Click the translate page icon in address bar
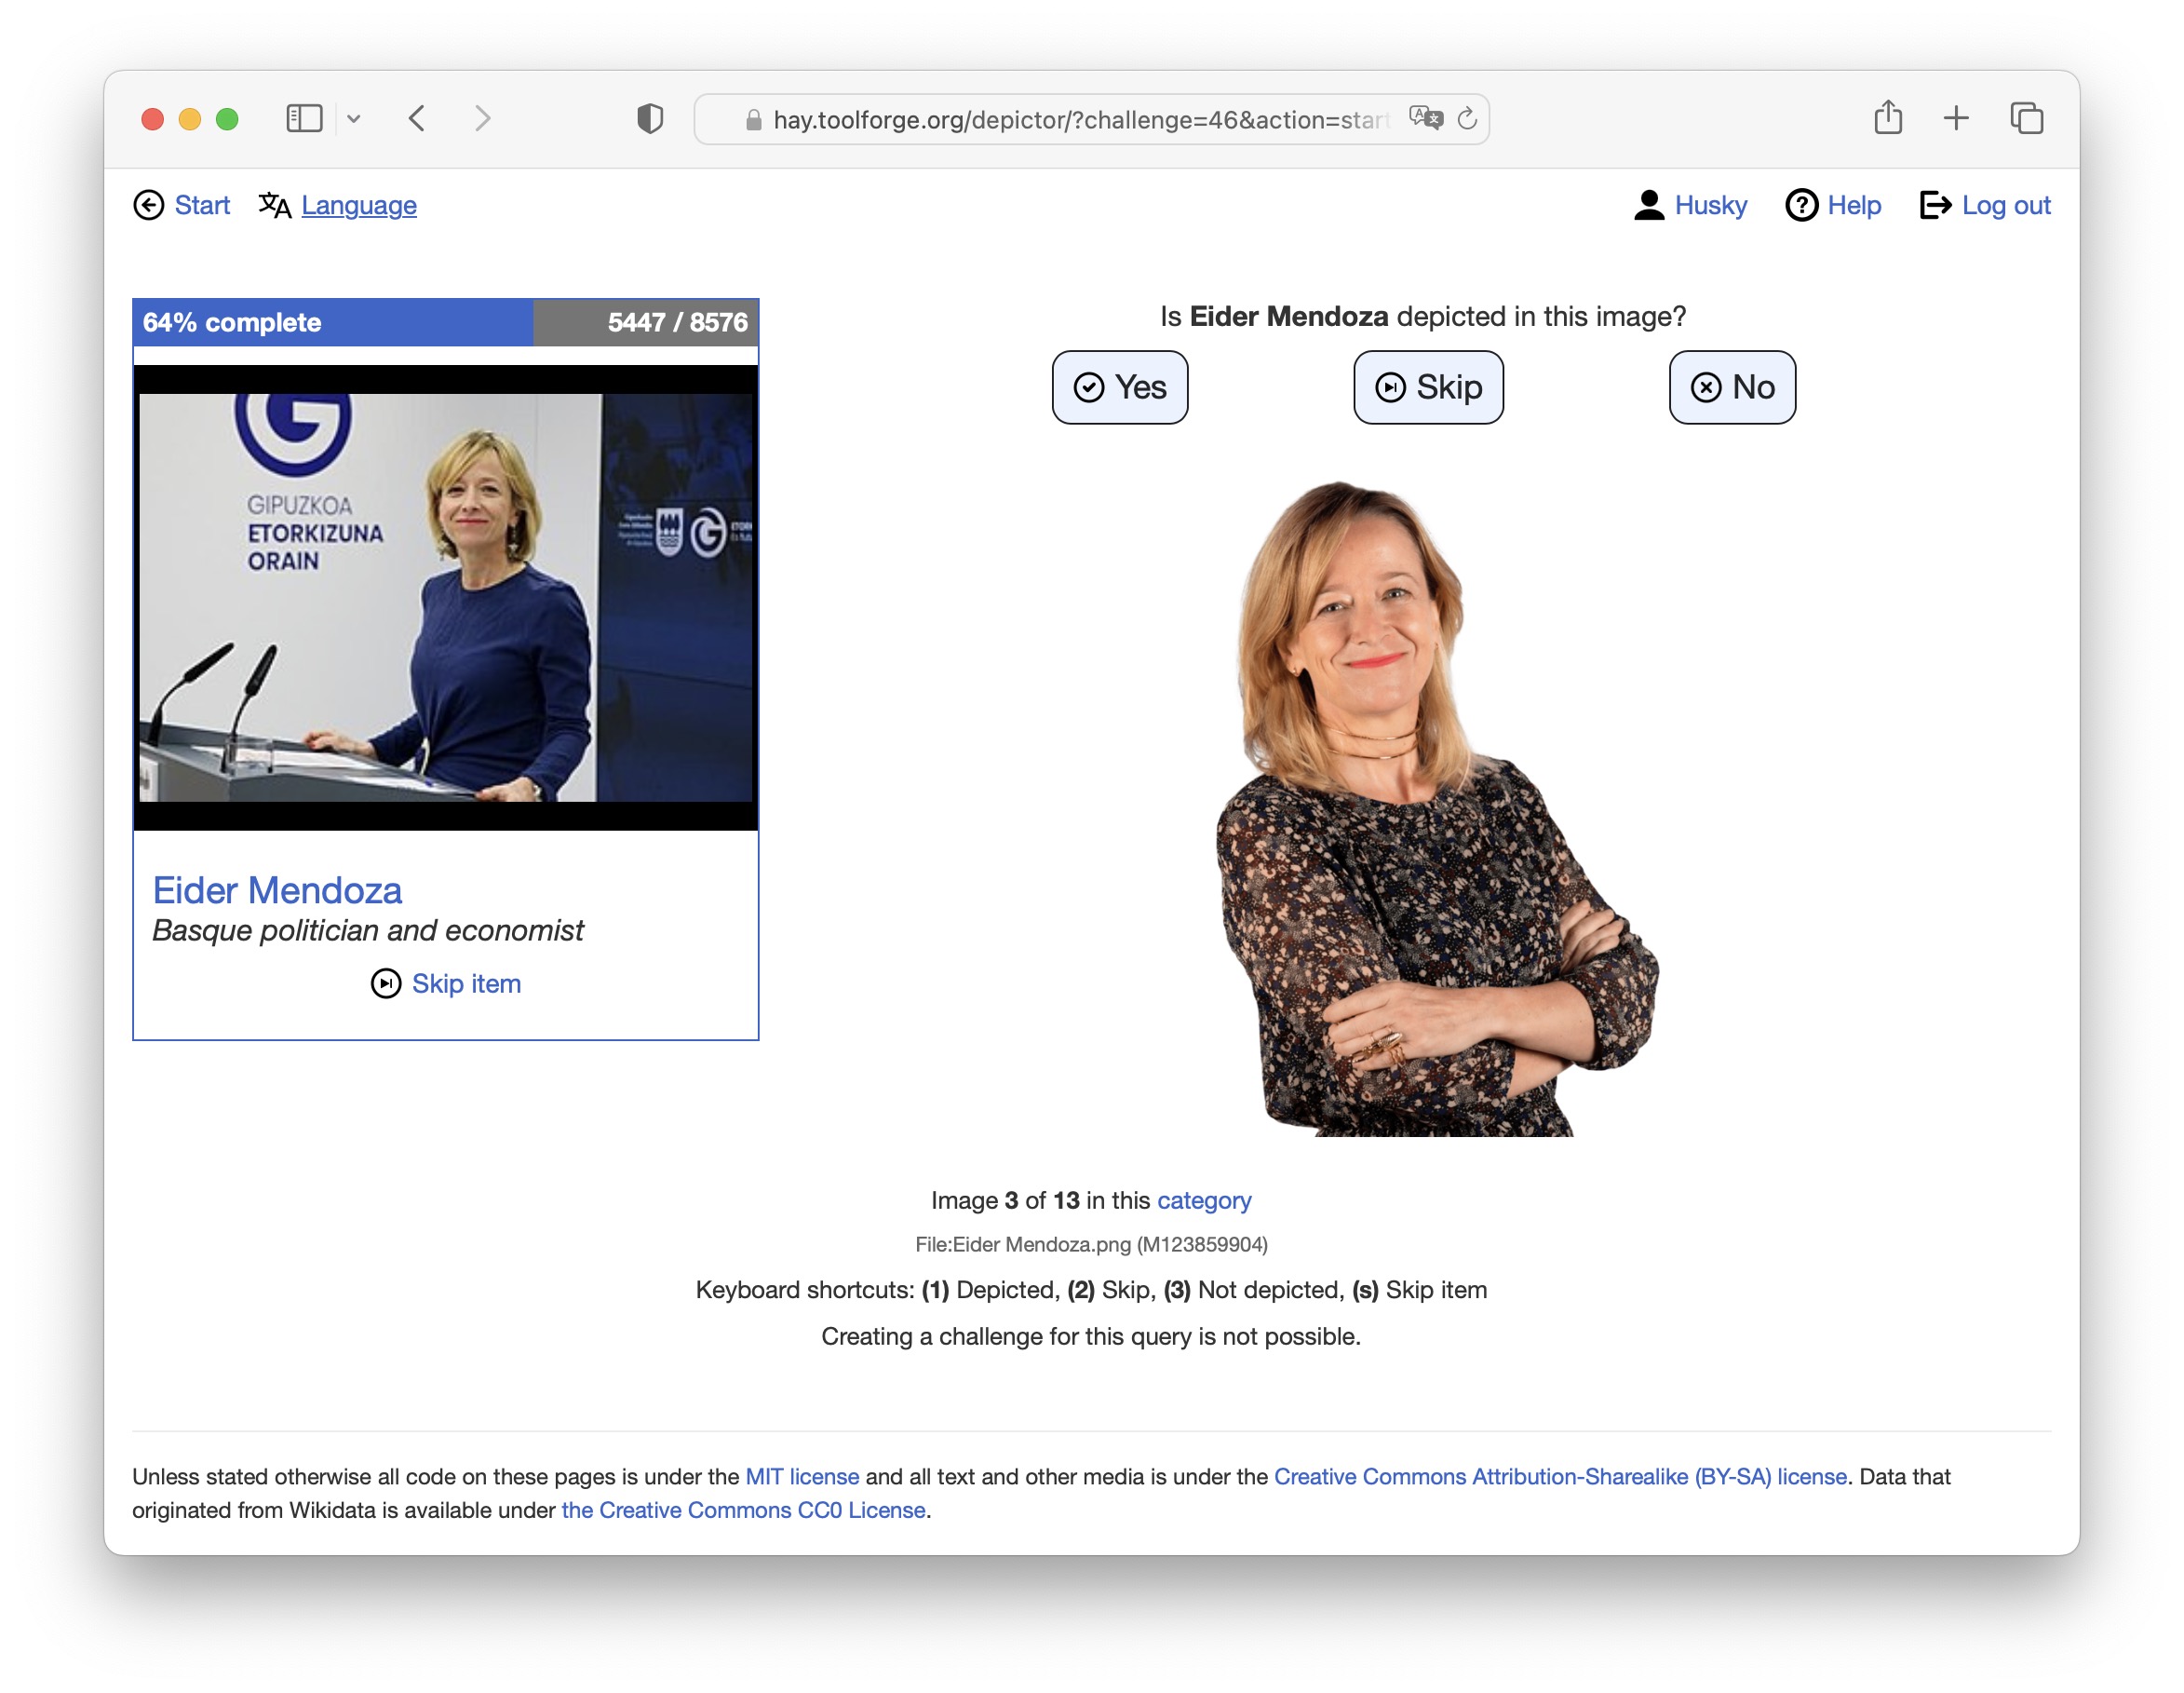 point(1425,118)
